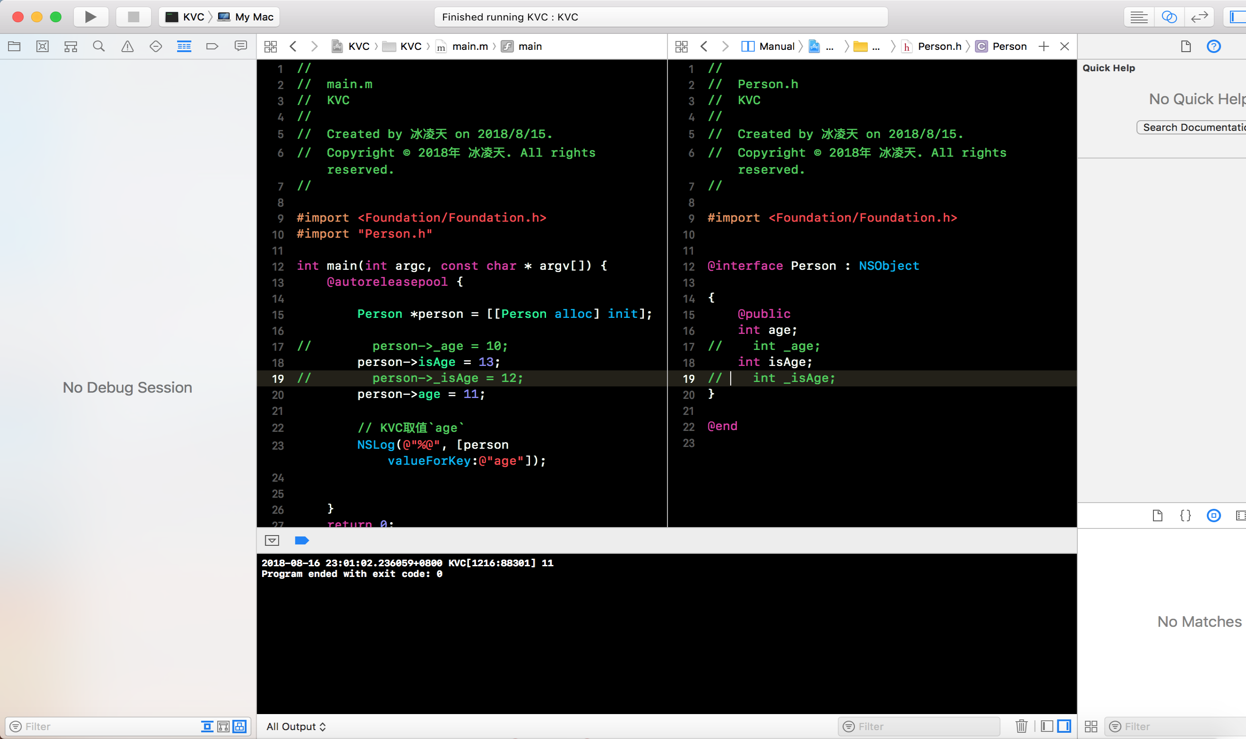Switch to Version editor arrows icon
Screen dimensions: 1246x739
tap(1199, 17)
